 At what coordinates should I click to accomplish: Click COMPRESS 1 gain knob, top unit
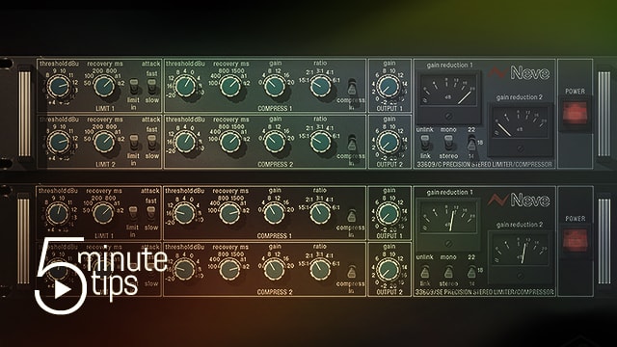pyautogui.click(x=275, y=86)
